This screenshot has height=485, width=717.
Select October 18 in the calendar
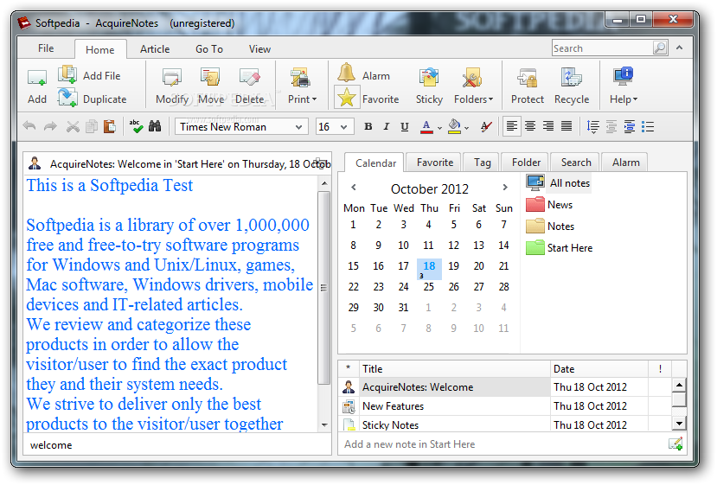(x=429, y=268)
